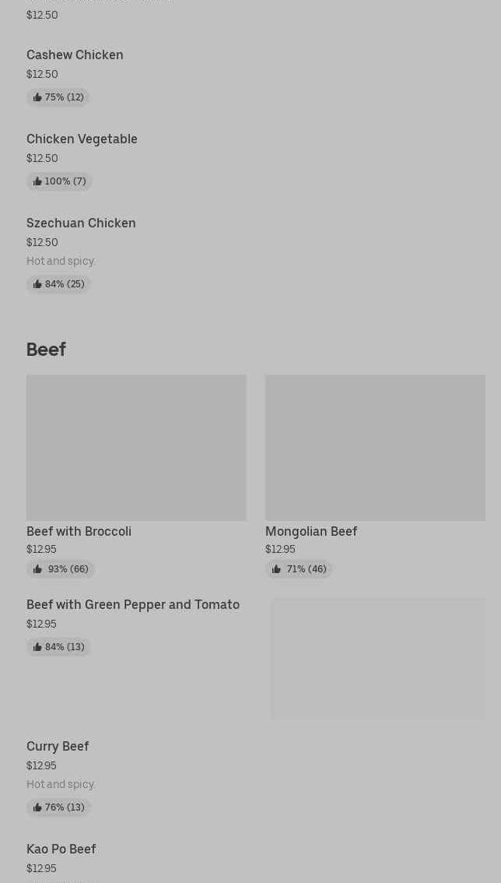Select the Curry Beef menu item
Screen dimensions: 501x883
[58, 746]
